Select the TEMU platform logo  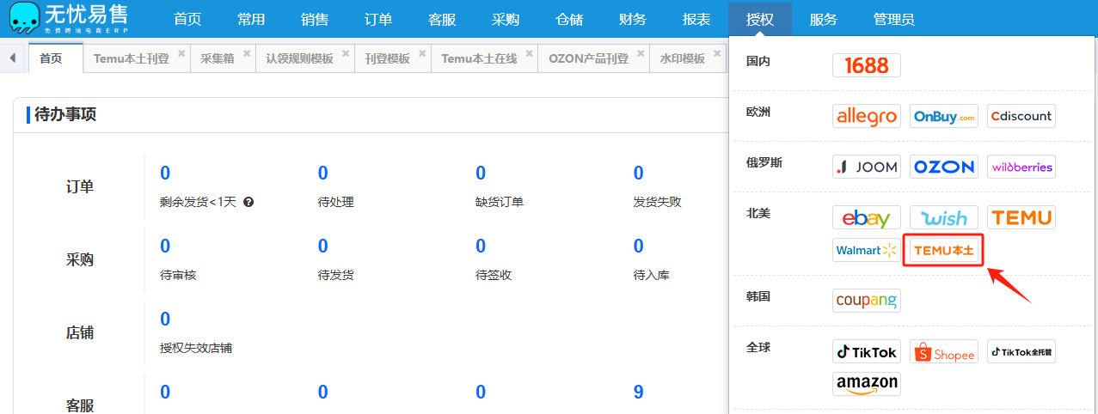coord(1021,217)
